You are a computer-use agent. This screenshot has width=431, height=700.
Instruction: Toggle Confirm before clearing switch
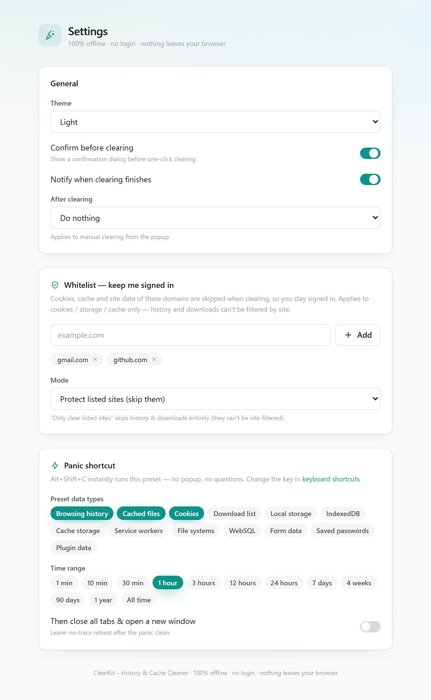[x=370, y=153]
